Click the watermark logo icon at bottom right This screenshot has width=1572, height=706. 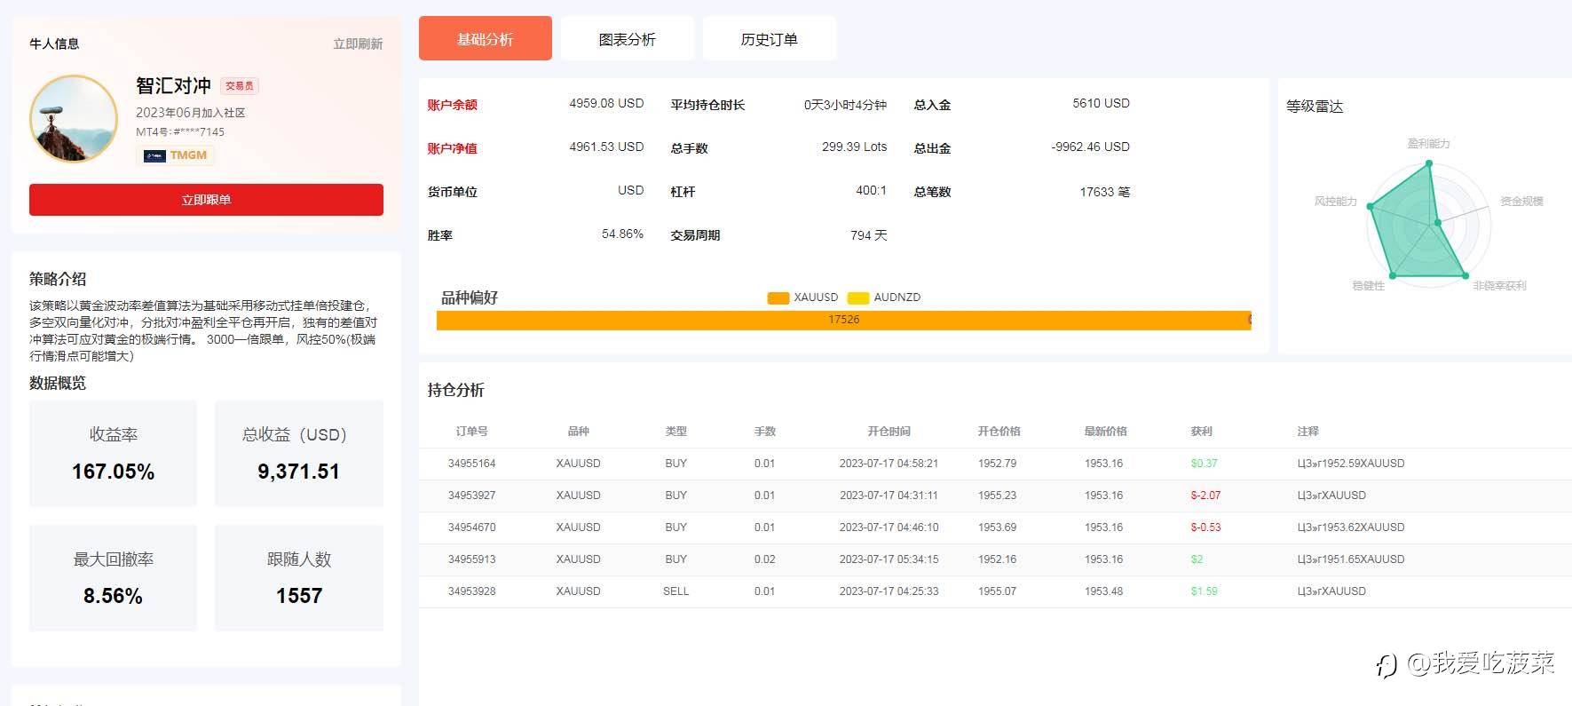click(1386, 664)
